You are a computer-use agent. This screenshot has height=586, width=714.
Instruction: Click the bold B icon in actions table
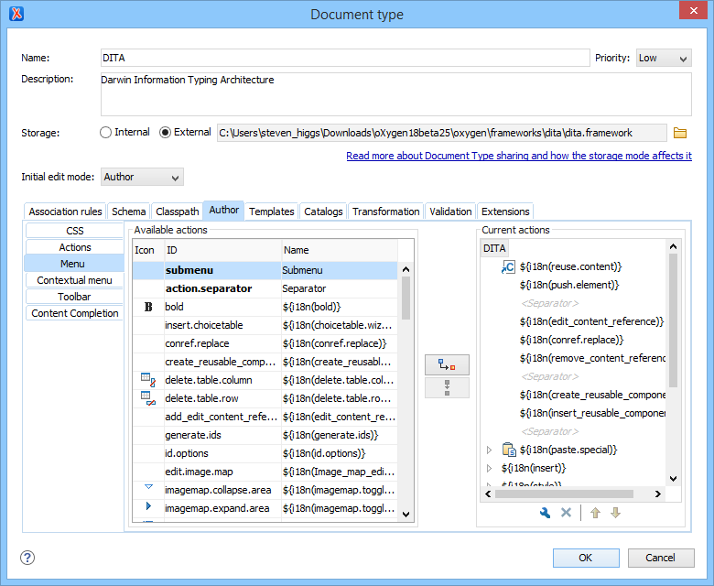[148, 307]
